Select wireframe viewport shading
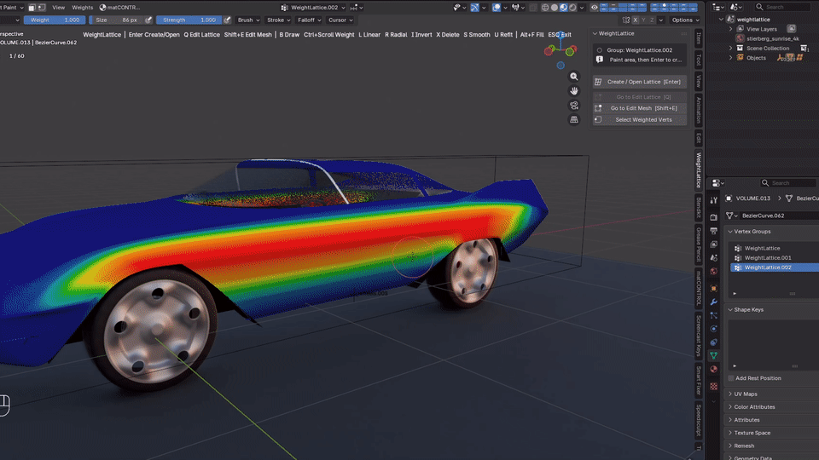This screenshot has height=460, width=819. 545,8
